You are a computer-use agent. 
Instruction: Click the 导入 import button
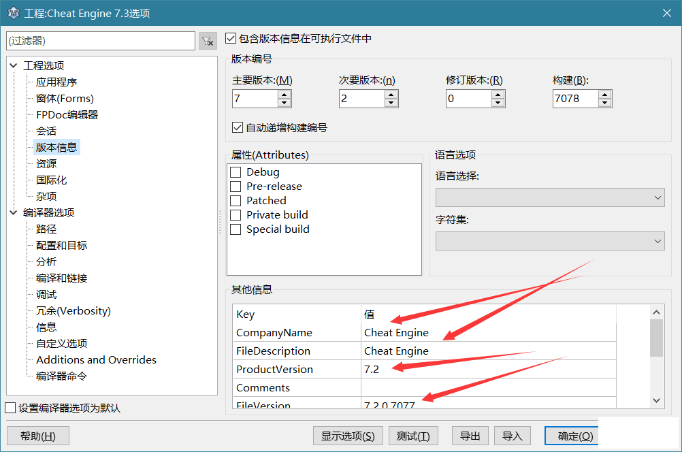[x=513, y=436]
